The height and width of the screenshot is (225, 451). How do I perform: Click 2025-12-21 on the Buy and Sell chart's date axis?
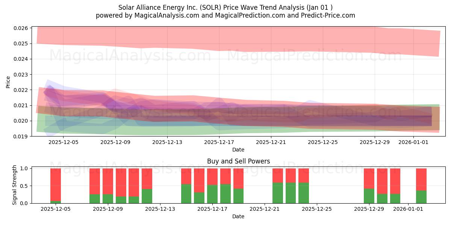tap(265, 209)
